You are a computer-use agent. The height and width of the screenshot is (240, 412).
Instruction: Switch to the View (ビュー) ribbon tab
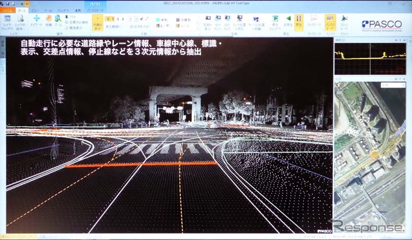[x=35, y=11]
